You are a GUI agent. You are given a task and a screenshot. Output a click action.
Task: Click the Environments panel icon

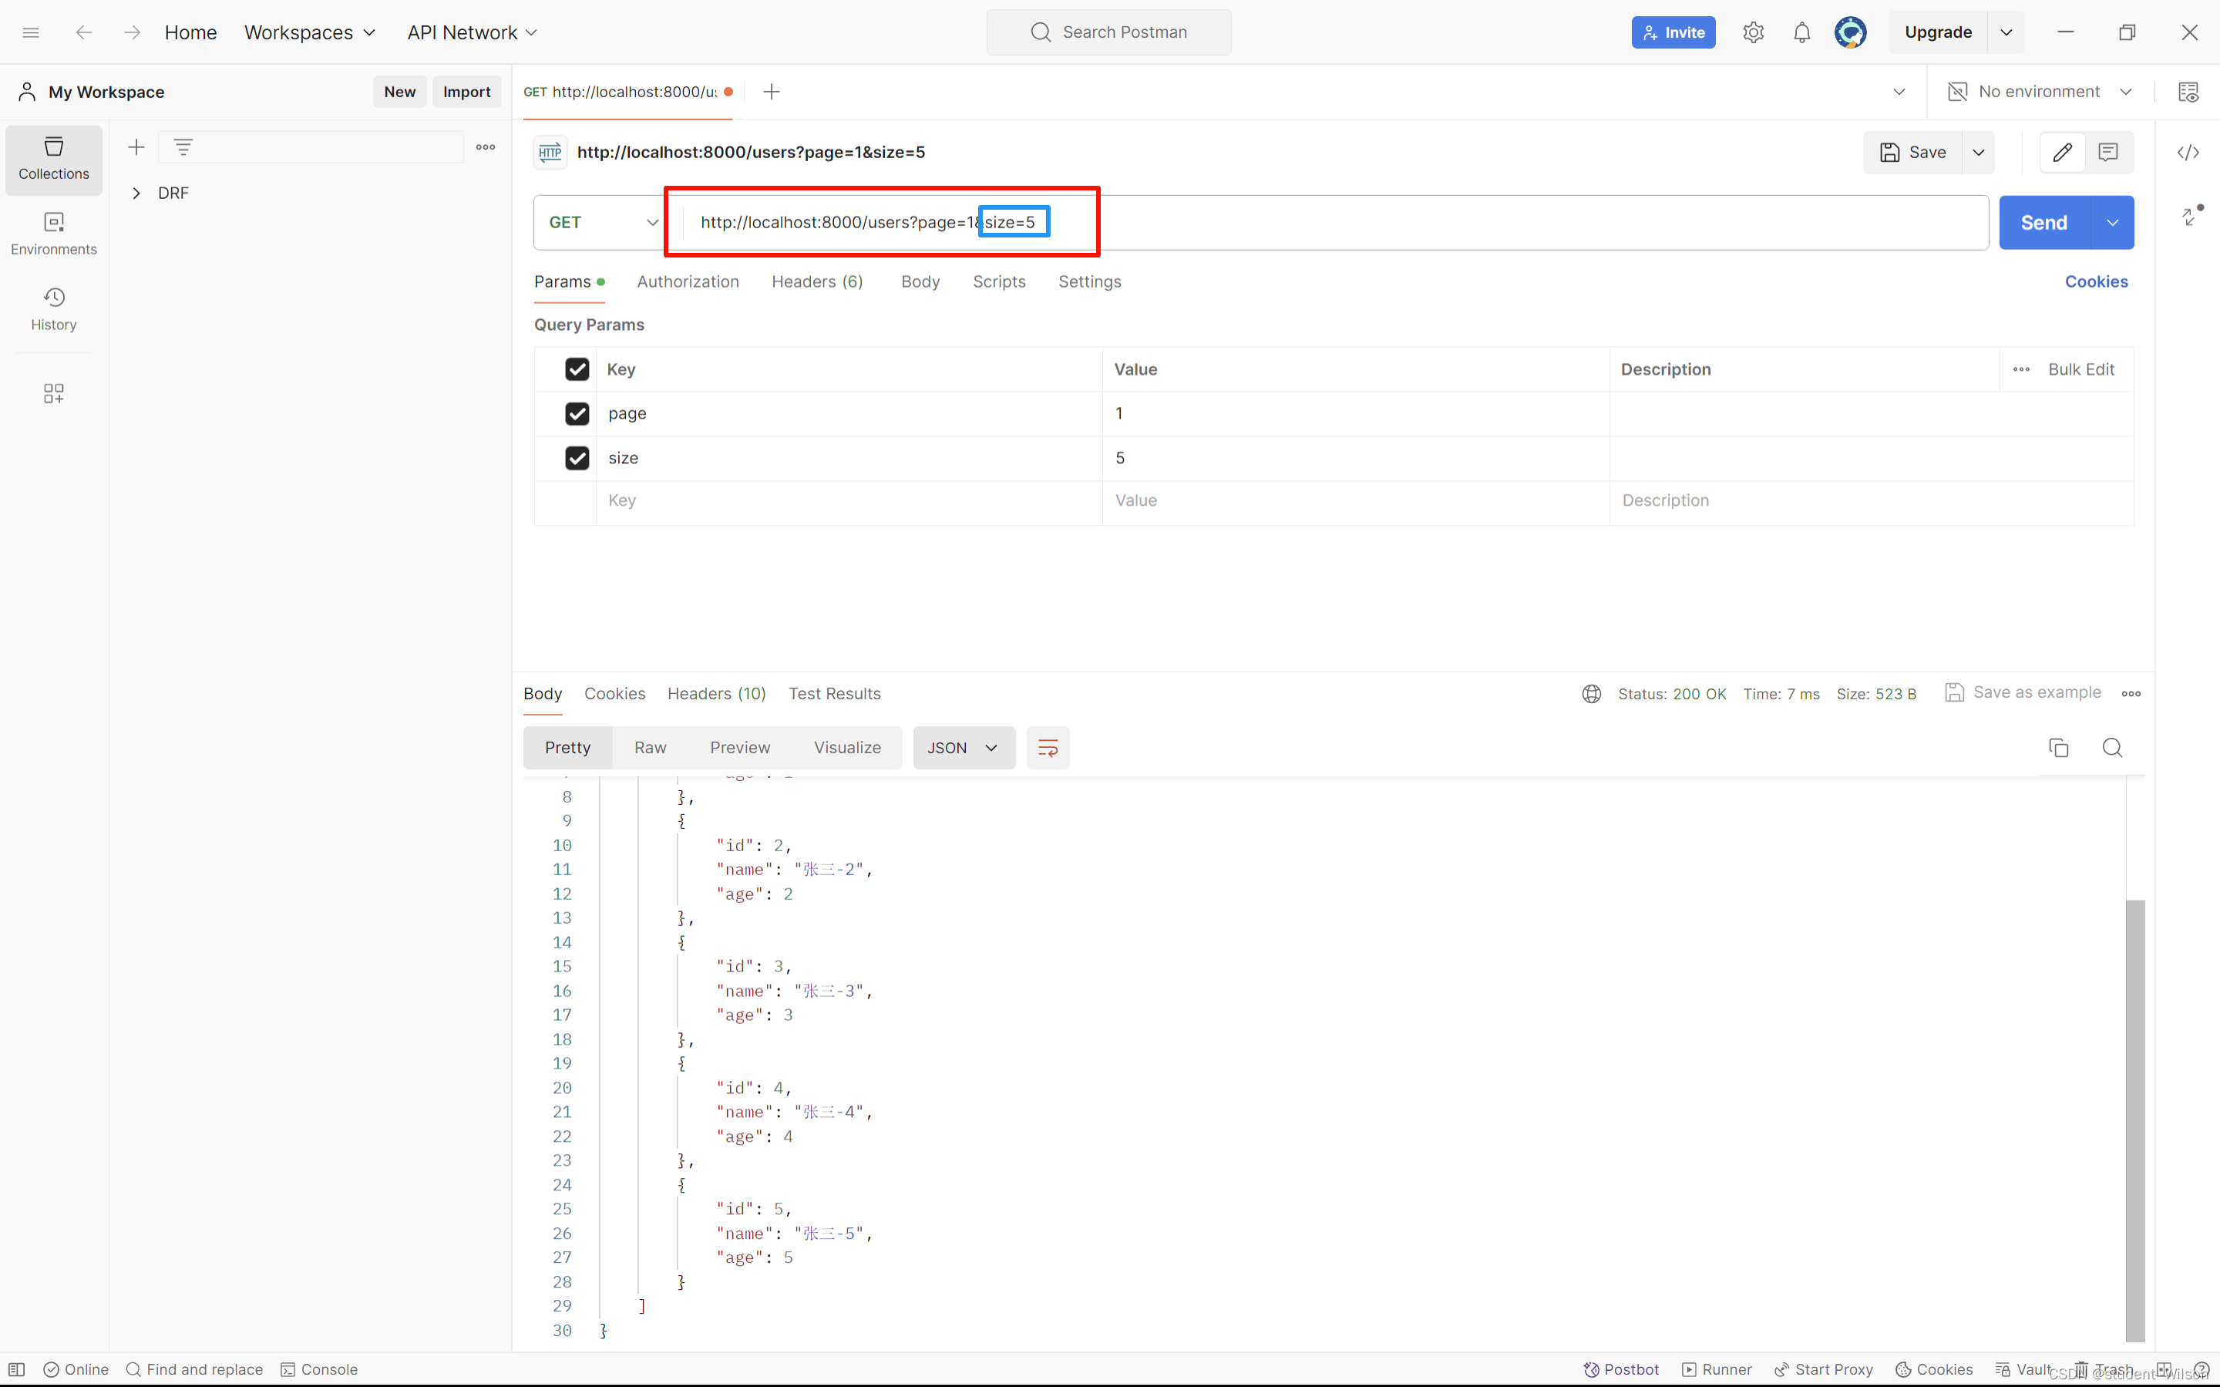click(52, 232)
